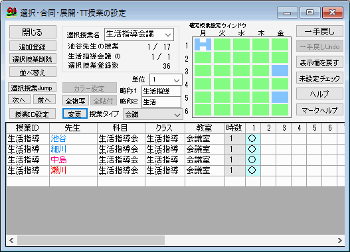Go to next class with 次へ

(19, 99)
